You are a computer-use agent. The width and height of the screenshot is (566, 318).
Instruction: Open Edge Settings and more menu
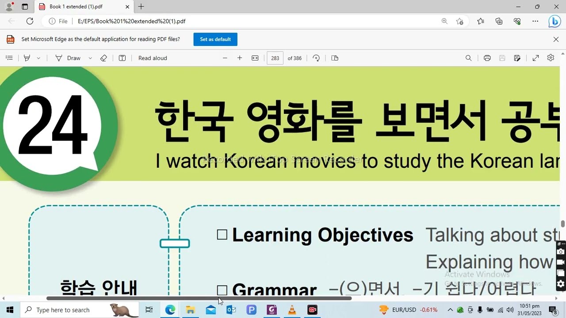[x=535, y=21]
